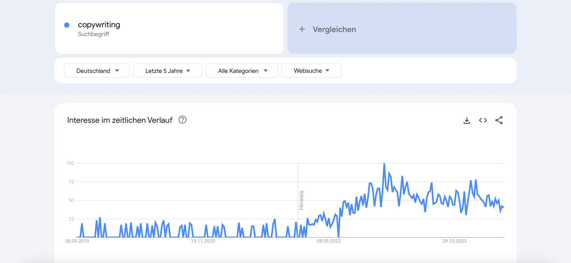Share the Interesse im zeitlichen Verlauf chart
This screenshot has width=571, height=263.
[499, 120]
